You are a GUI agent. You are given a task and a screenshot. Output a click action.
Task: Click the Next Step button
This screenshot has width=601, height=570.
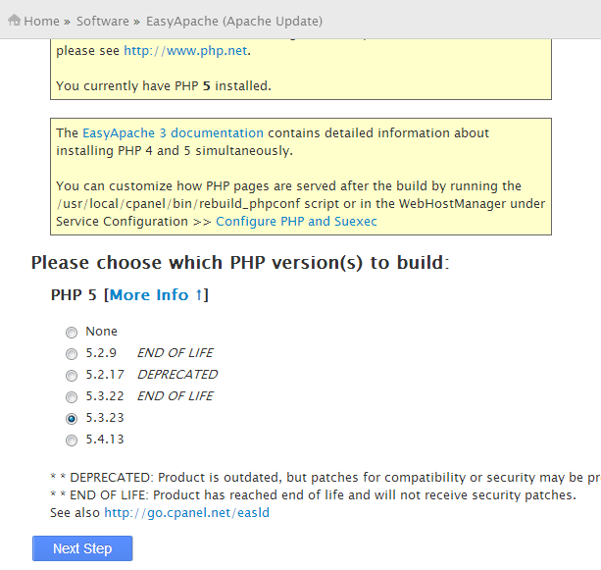coord(82,548)
